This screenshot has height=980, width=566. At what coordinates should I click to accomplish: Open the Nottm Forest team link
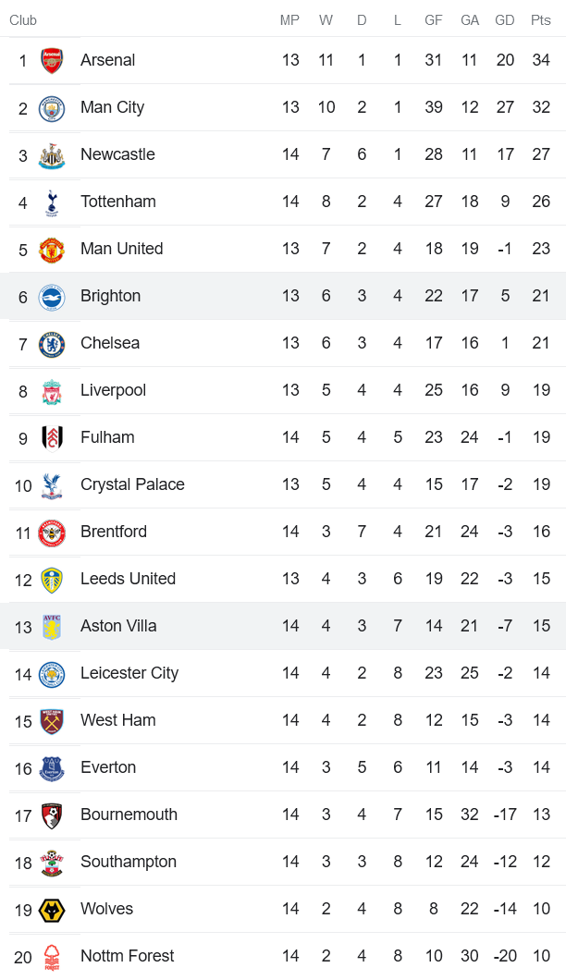tap(127, 956)
